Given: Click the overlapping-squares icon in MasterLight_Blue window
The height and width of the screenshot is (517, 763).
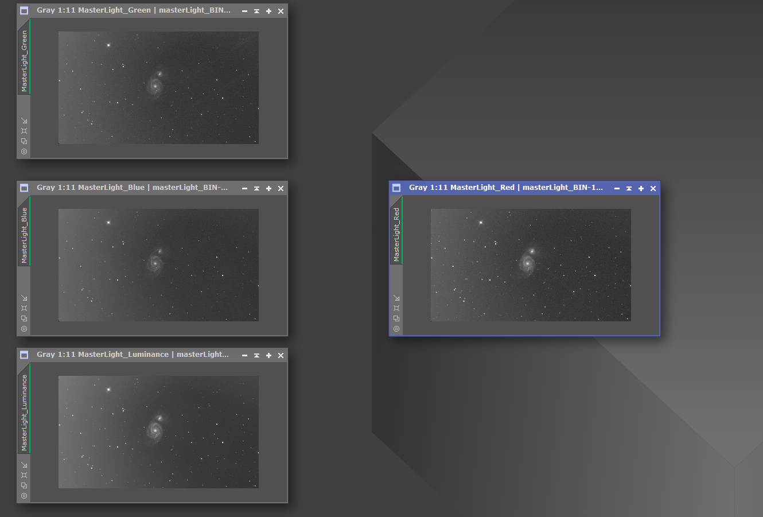Looking at the screenshot, I should coord(24,318).
